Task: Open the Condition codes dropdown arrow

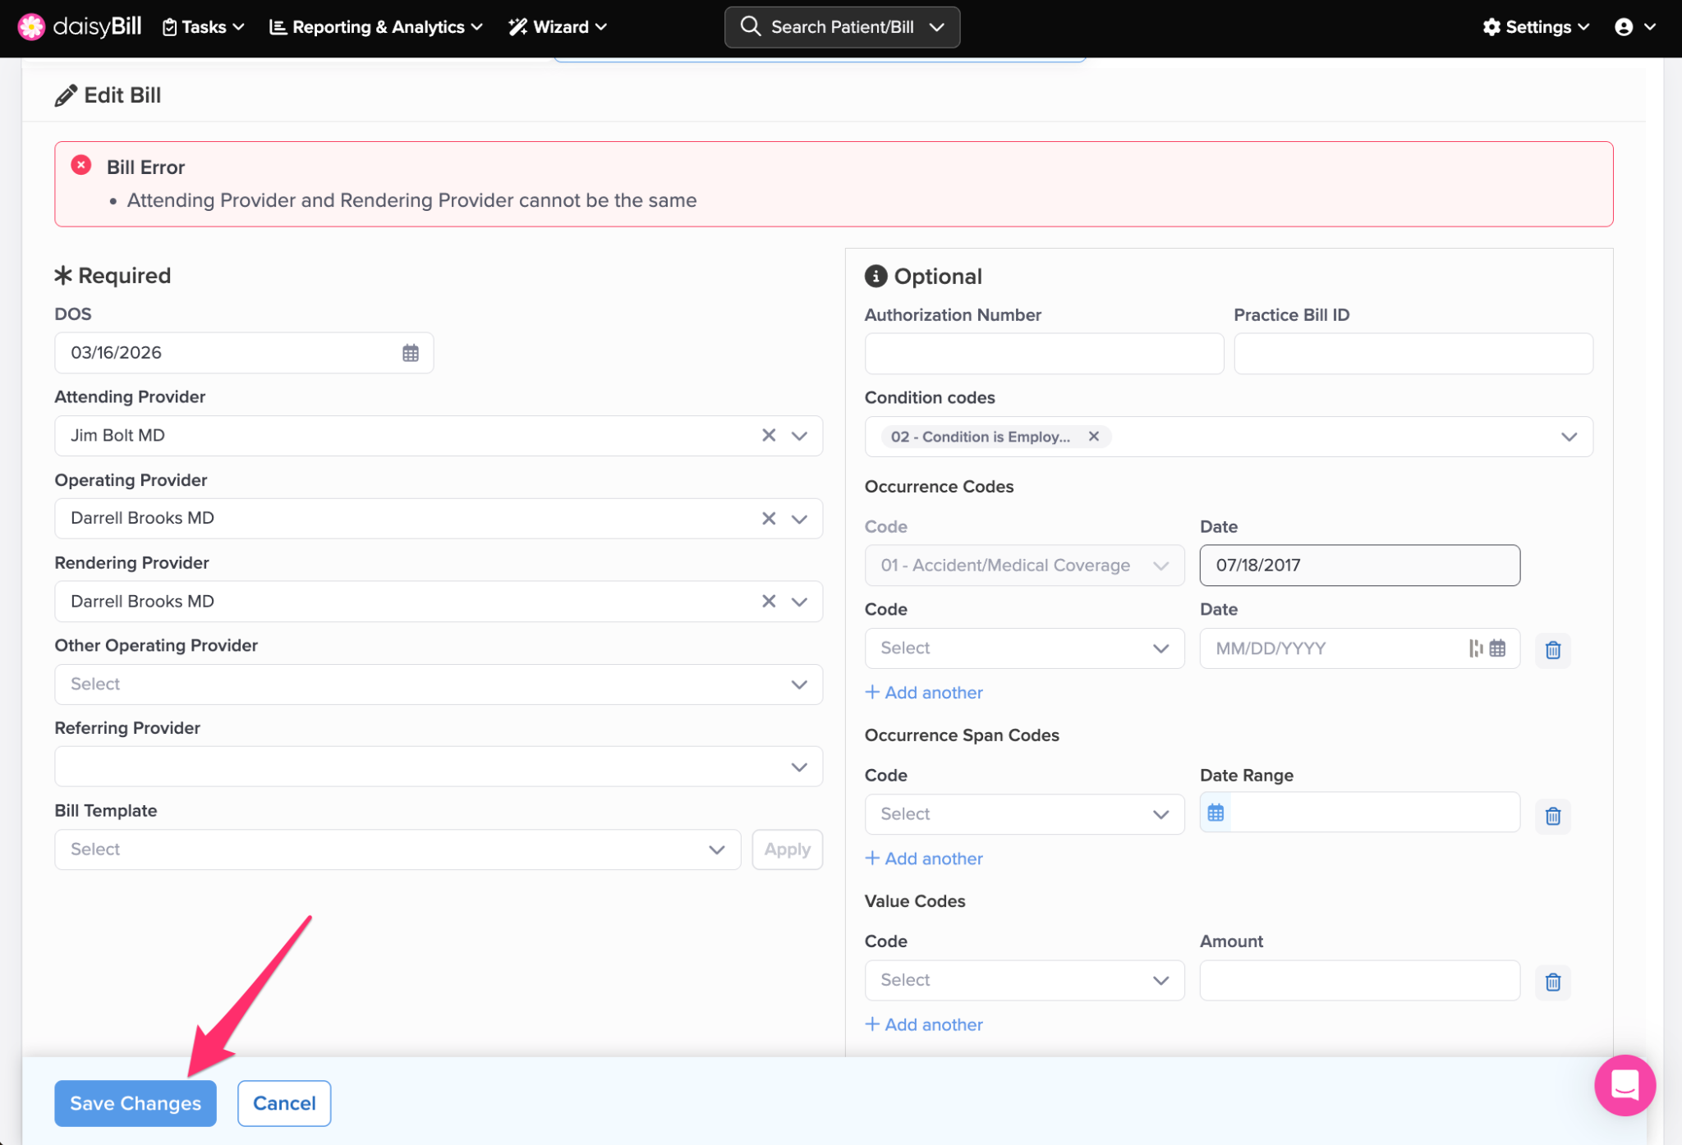Action: pos(1569,437)
